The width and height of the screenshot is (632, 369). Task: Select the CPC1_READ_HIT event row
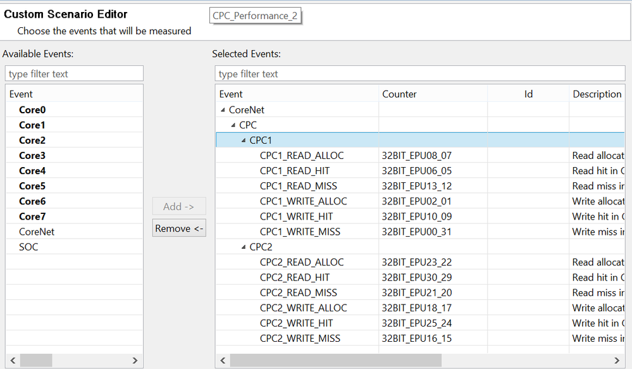click(295, 171)
